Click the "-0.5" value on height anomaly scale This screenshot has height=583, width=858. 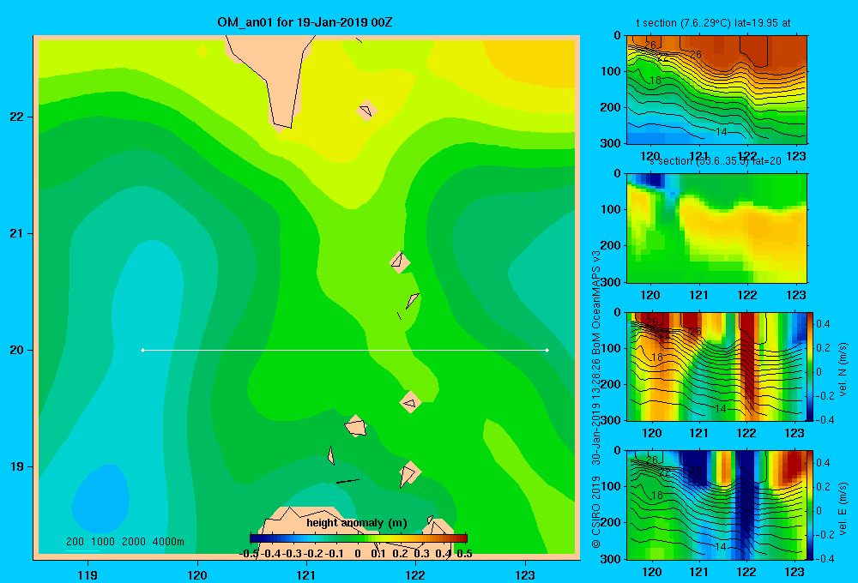click(249, 554)
